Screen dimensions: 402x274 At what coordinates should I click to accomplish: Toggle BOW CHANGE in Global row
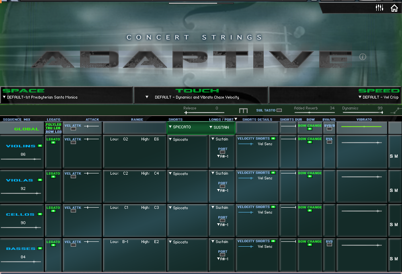310,129
